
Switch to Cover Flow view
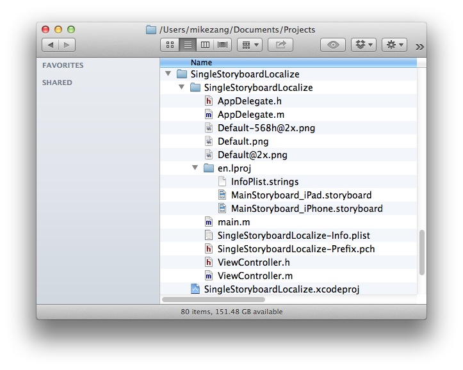(222, 45)
